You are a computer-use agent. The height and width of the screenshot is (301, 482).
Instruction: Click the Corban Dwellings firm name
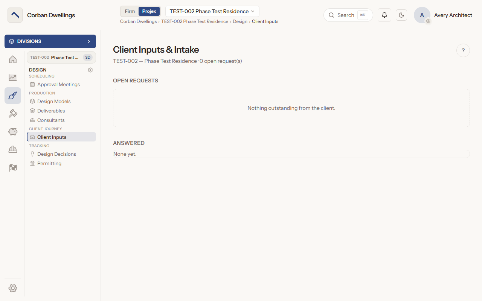[51, 15]
